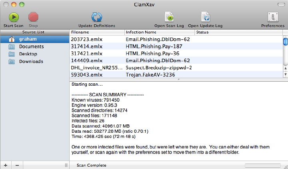Sort by Infection Name column header

click(160, 32)
